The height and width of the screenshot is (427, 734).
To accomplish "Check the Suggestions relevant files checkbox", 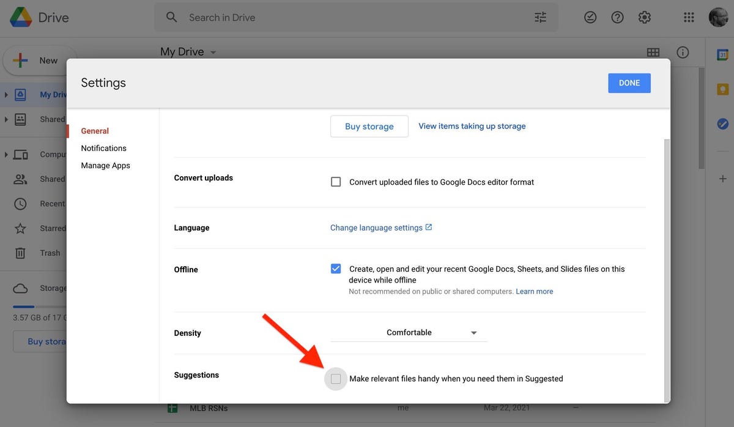I will click(x=336, y=379).
